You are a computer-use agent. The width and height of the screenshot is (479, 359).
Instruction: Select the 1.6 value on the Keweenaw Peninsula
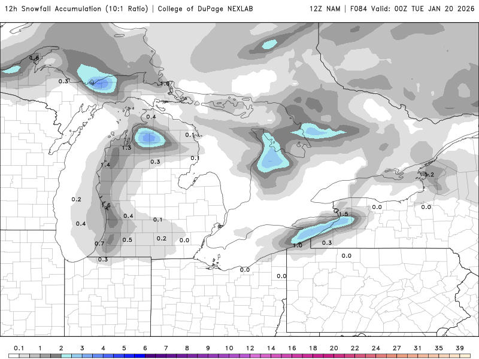(35, 57)
